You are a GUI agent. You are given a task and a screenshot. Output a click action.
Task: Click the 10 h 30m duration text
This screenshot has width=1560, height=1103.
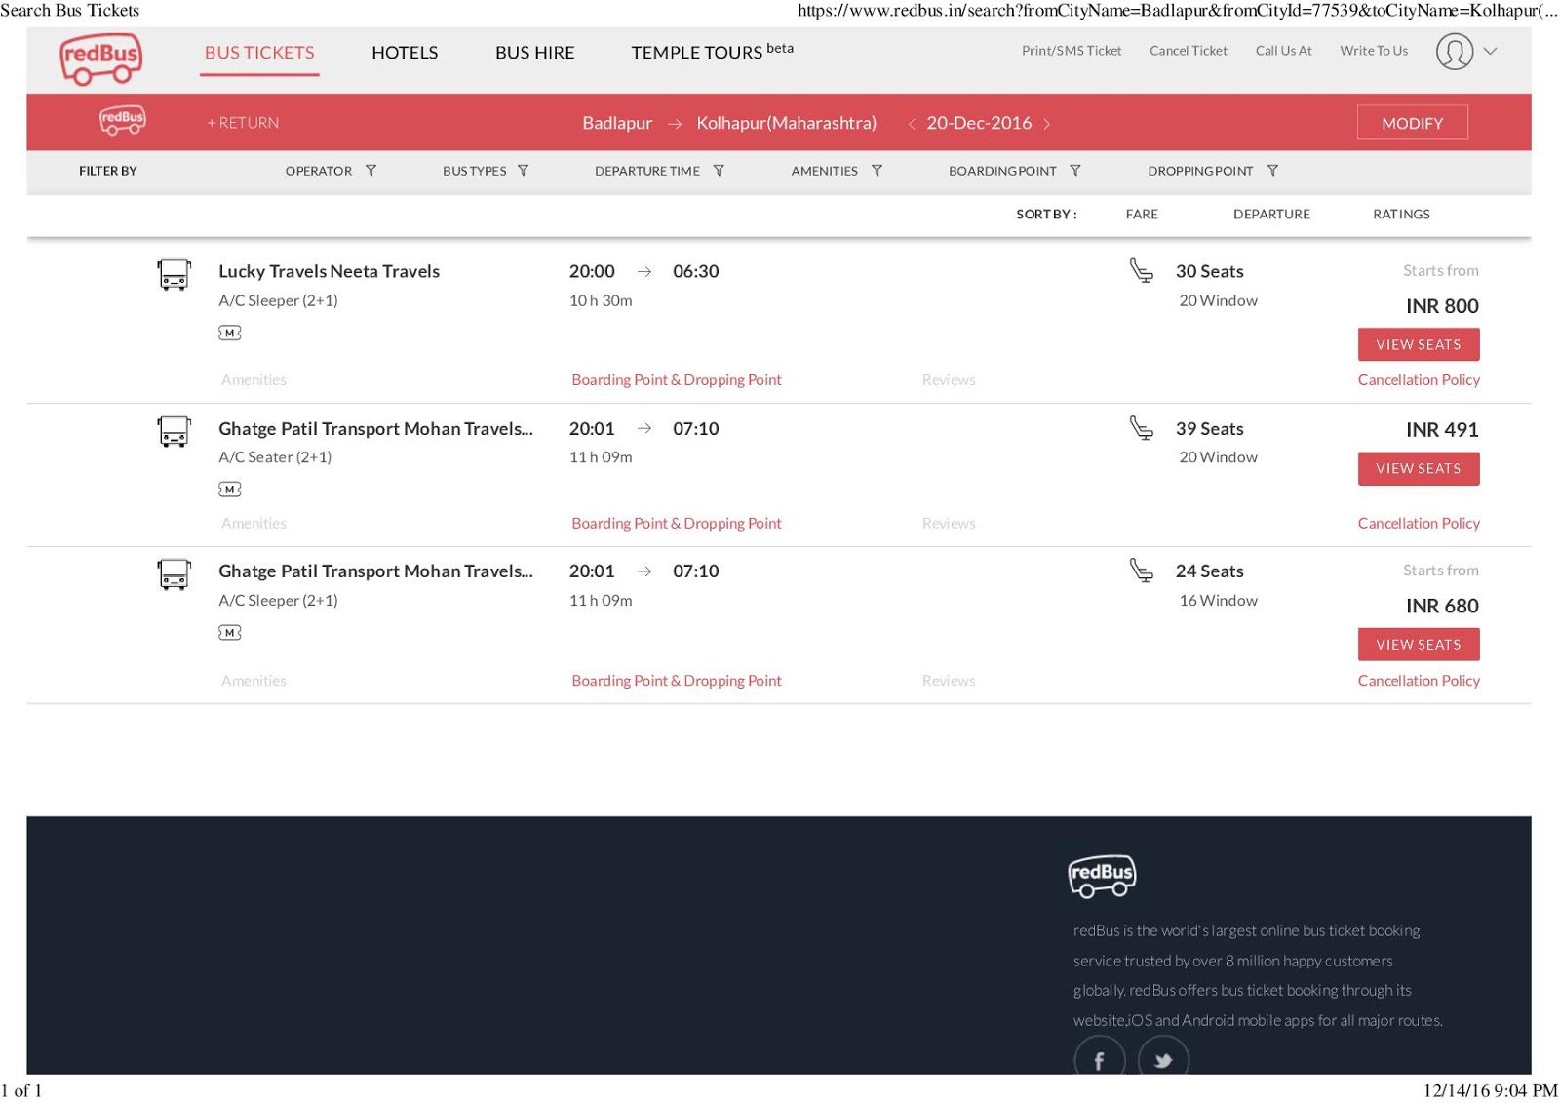point(601,301)
